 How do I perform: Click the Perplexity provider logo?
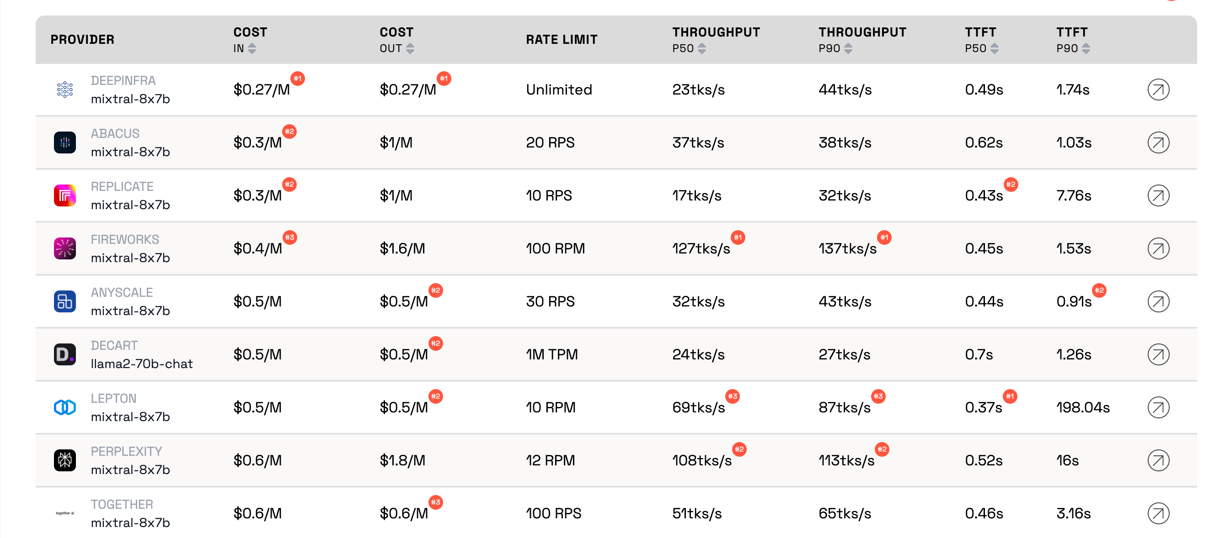65,460
